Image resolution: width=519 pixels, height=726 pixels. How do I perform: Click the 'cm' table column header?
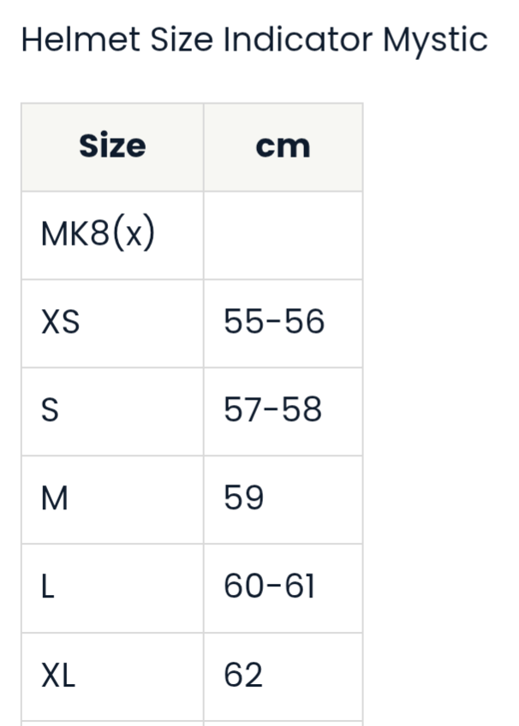(x=283, y=146)
